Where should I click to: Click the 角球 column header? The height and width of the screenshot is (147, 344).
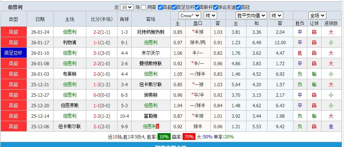pyautogui.click(x=125, y=19)
